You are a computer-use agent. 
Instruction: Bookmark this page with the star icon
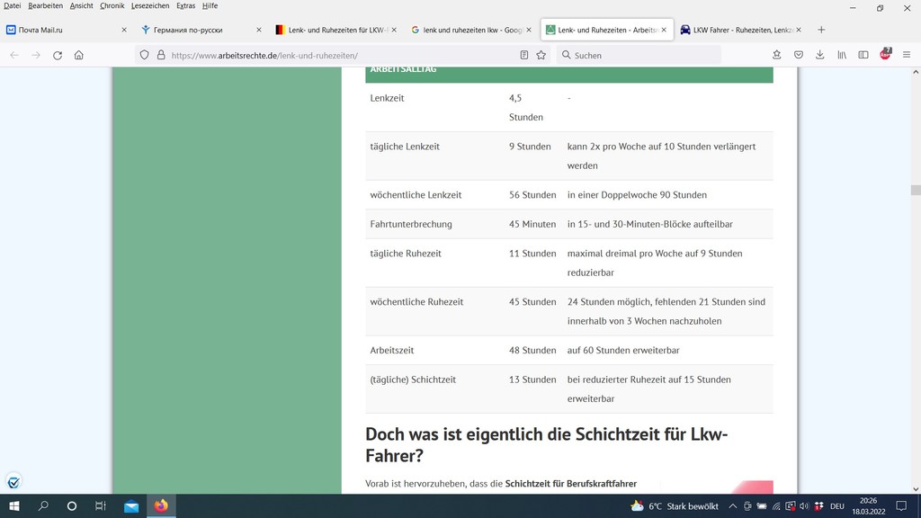click(541, 55)
